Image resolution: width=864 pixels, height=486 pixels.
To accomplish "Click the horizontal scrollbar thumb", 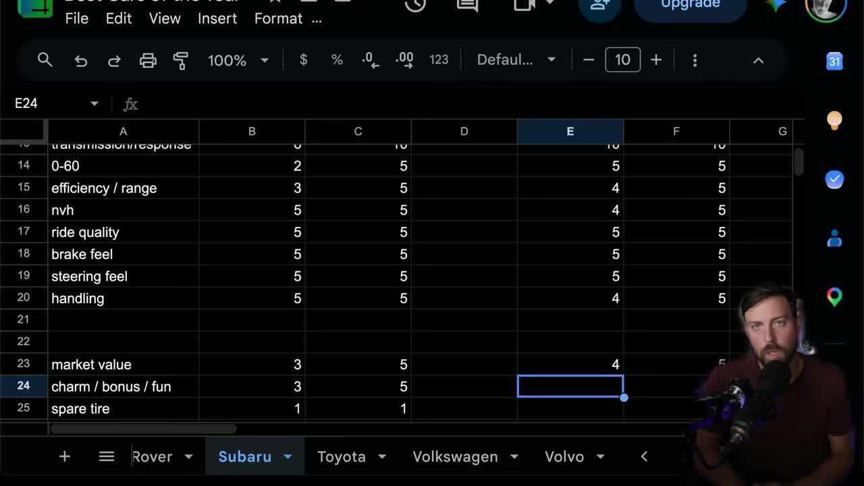I will point(143,429).
